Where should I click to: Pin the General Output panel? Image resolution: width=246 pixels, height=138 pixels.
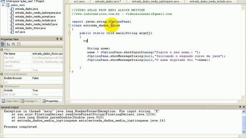[240, 107]
